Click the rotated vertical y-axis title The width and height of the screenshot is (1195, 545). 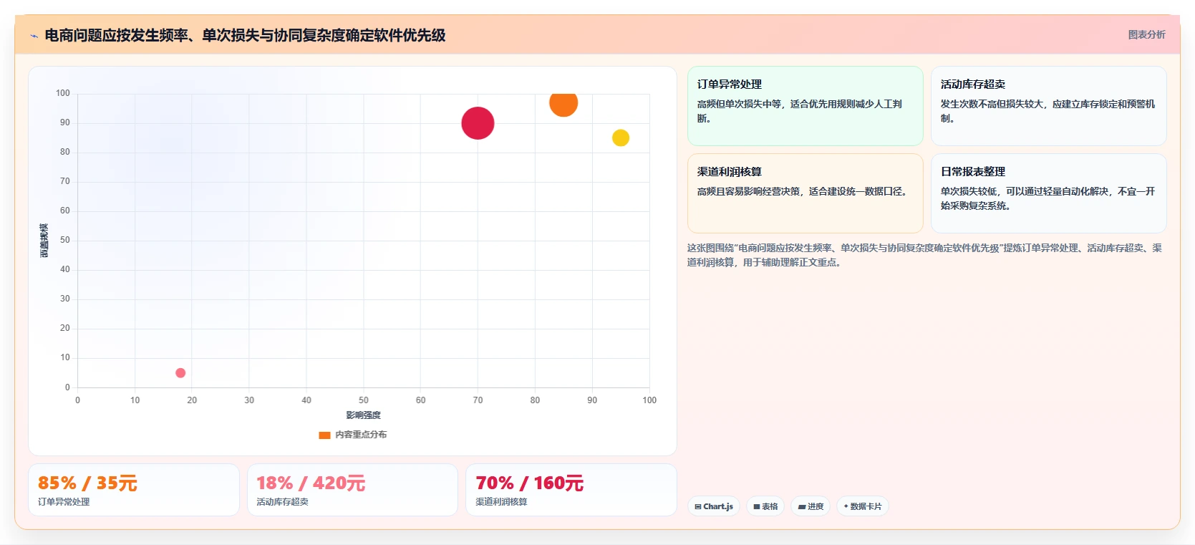(44, 241)
